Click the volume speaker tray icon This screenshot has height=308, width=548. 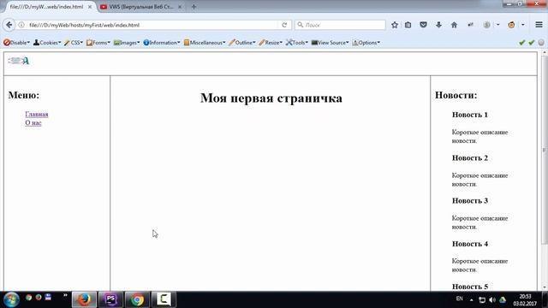click(x=492, y=299)
